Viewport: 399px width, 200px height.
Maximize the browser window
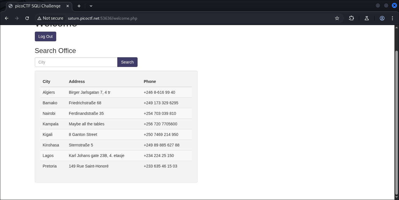click(x=386, y=5)
